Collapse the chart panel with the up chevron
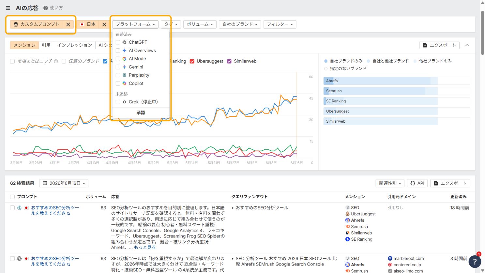The image size is (485, 273). coord(467,45)
